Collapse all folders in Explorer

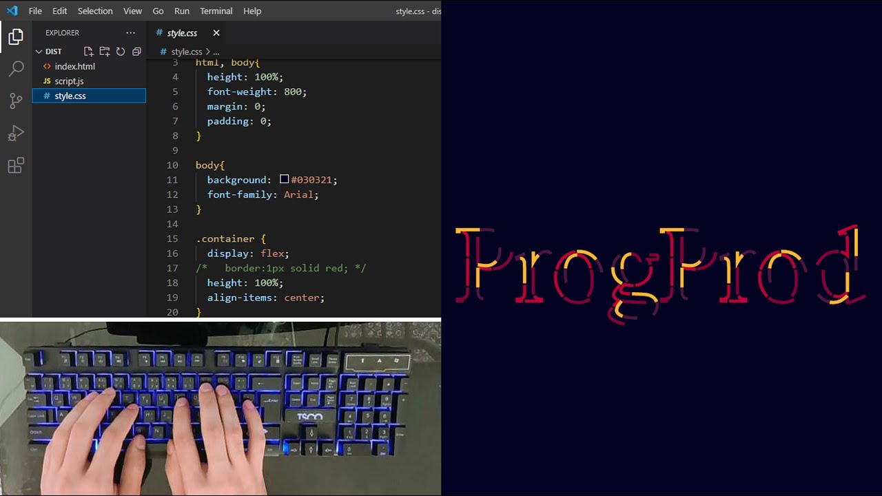(136, 52)
